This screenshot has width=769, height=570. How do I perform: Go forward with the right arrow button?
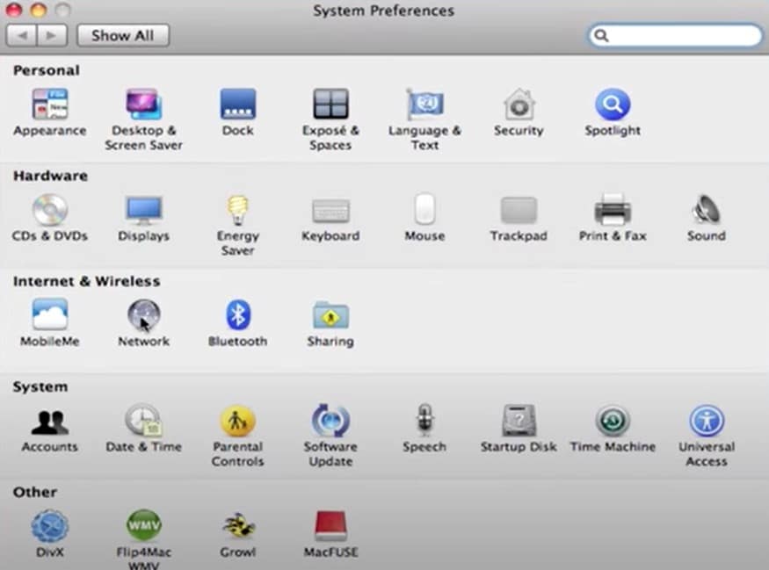click(x=52, y=36)
